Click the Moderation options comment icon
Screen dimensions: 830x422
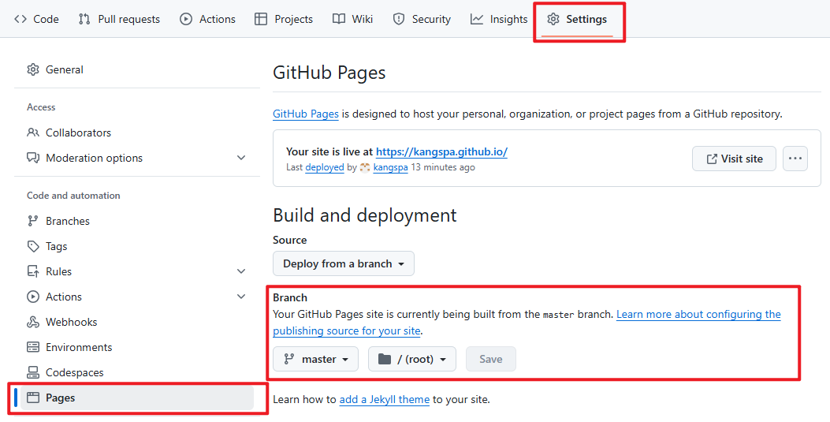click(33, 158)
